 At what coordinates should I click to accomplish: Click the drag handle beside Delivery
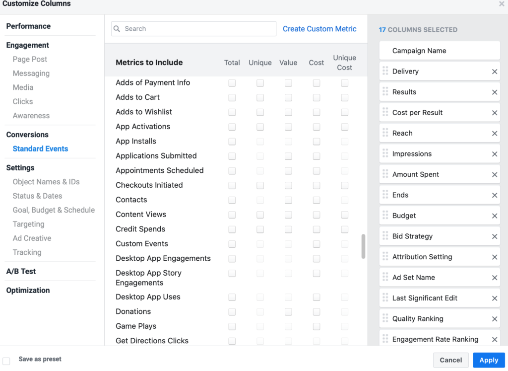click(x=386, y=71)
